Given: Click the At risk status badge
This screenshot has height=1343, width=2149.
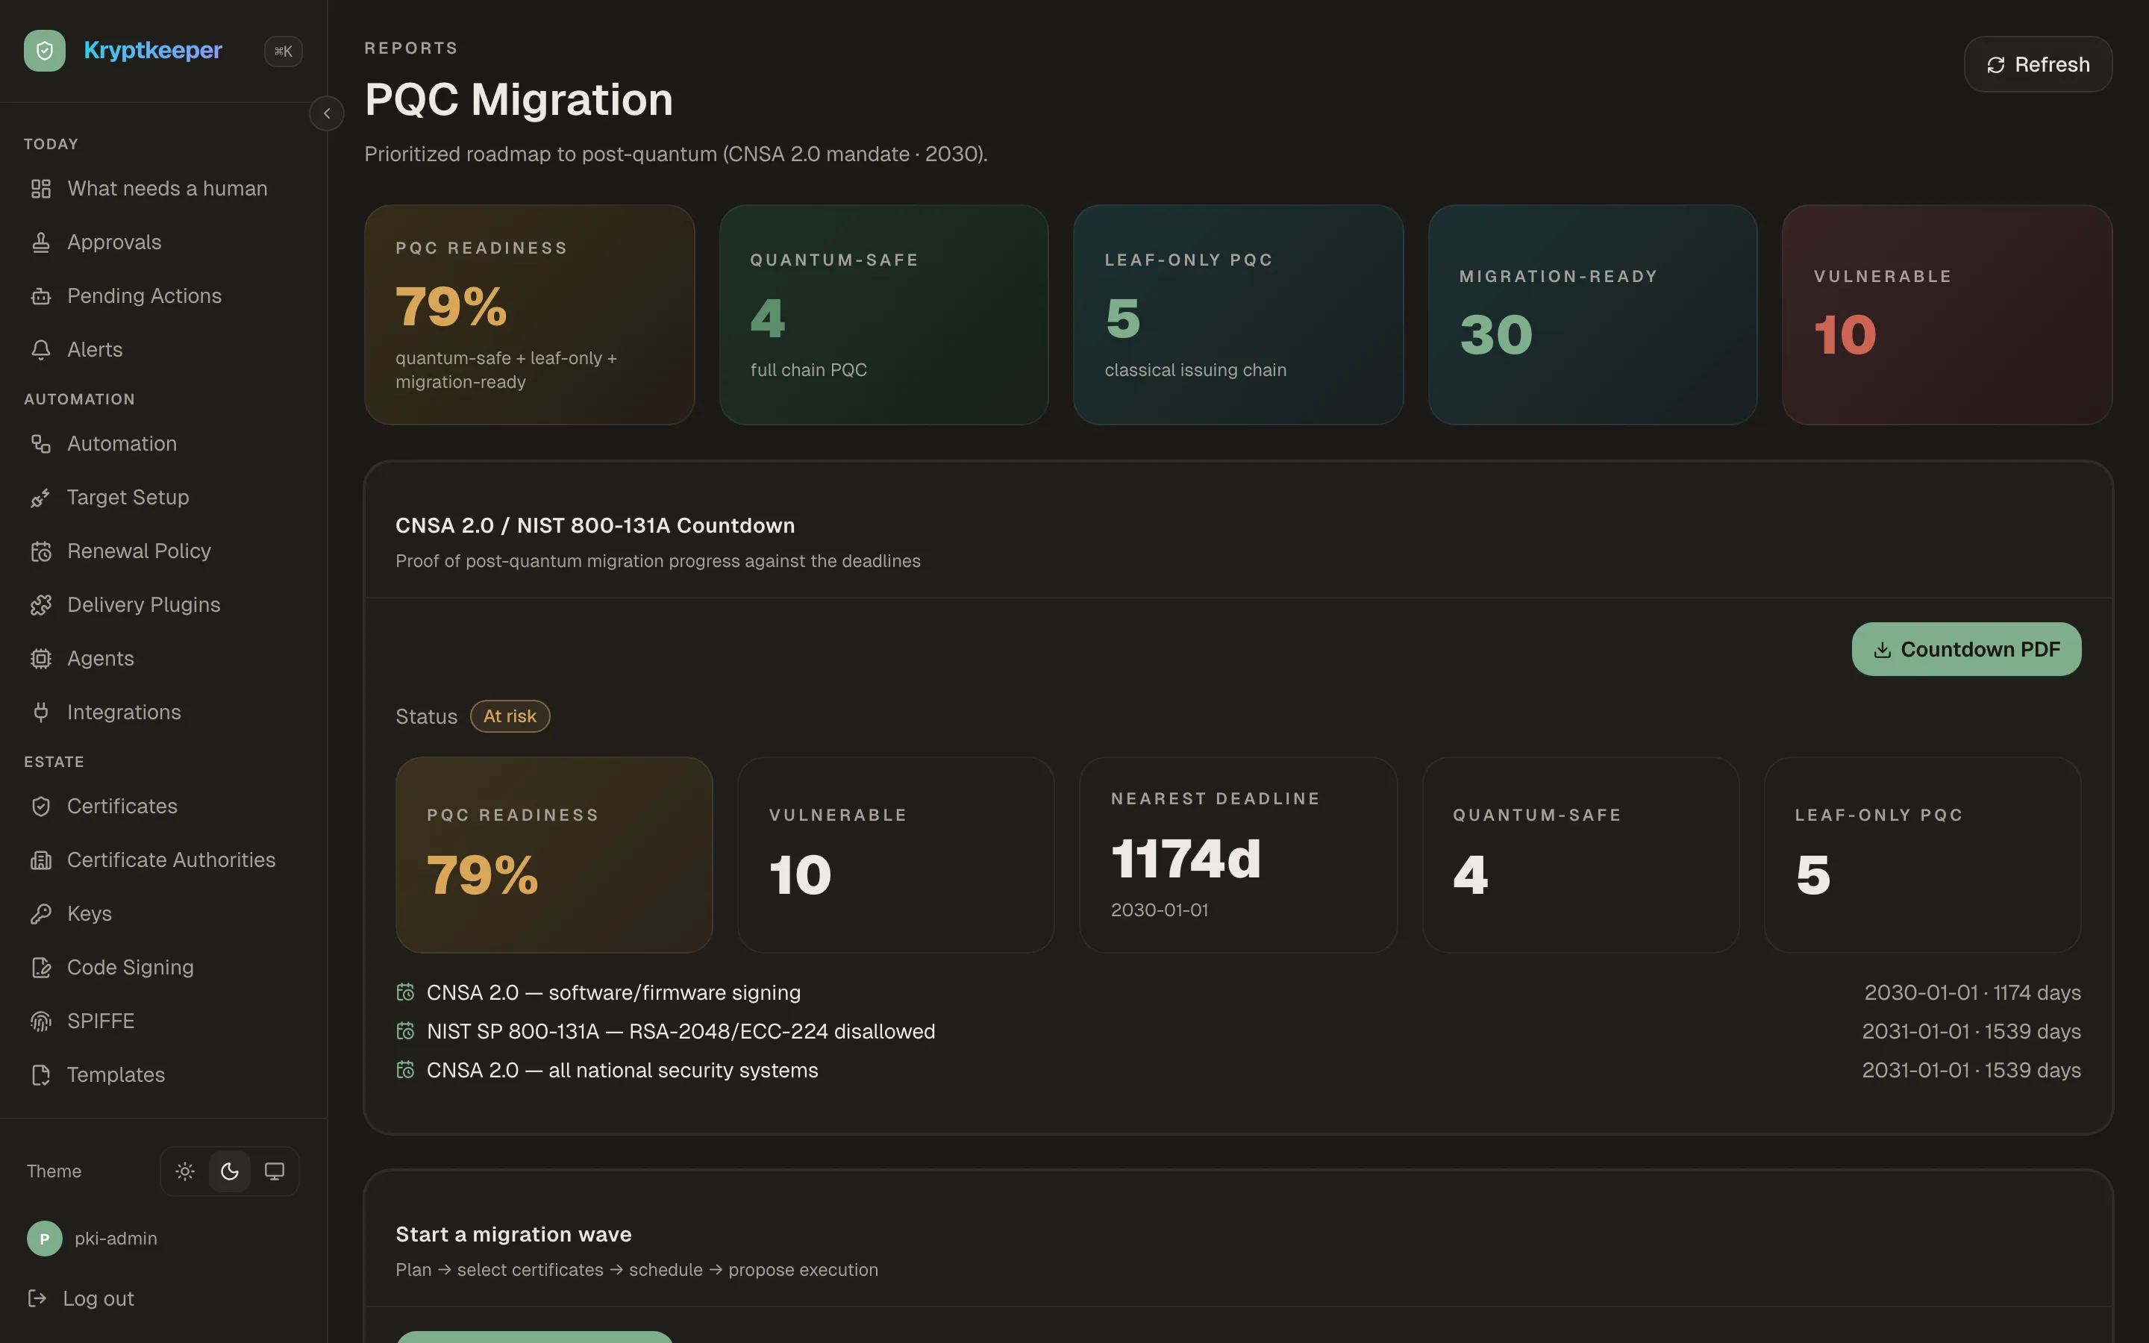Looking at the screenshot, I should coord(510,717).
